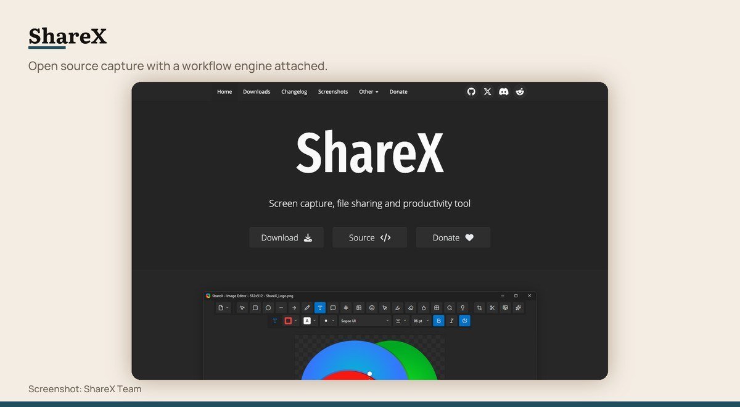The height and width of the screenshot is (407, 740).
Task: Select the eraser tool
Action: pyautogui.click(x=411, y=308)
